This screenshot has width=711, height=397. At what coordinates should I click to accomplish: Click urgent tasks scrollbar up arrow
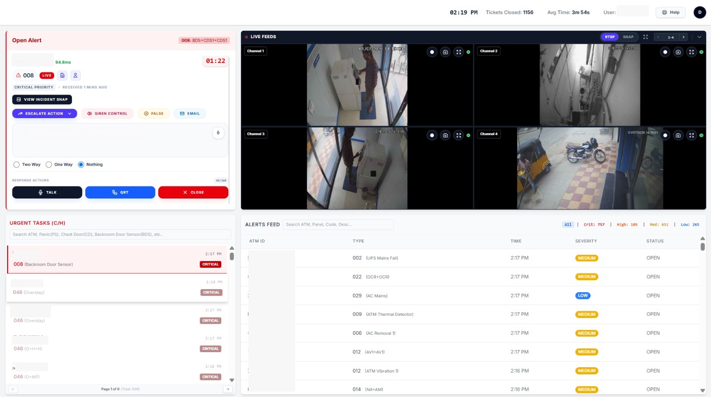pyautogui.click(x=232, y=248)
